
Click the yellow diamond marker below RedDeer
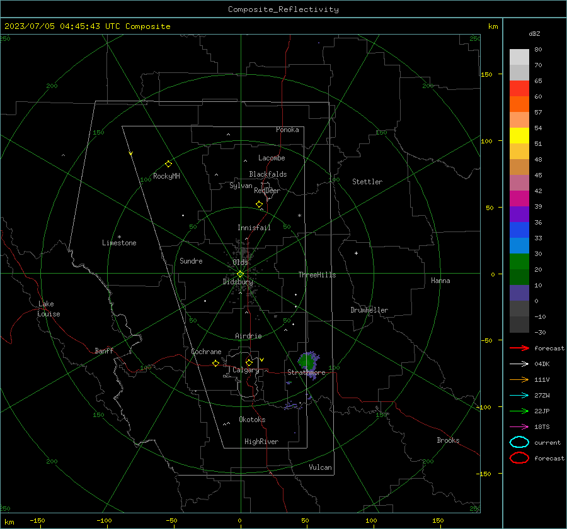[260, 204]
